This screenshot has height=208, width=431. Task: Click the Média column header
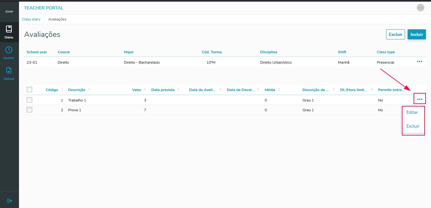tap(270, 90)
